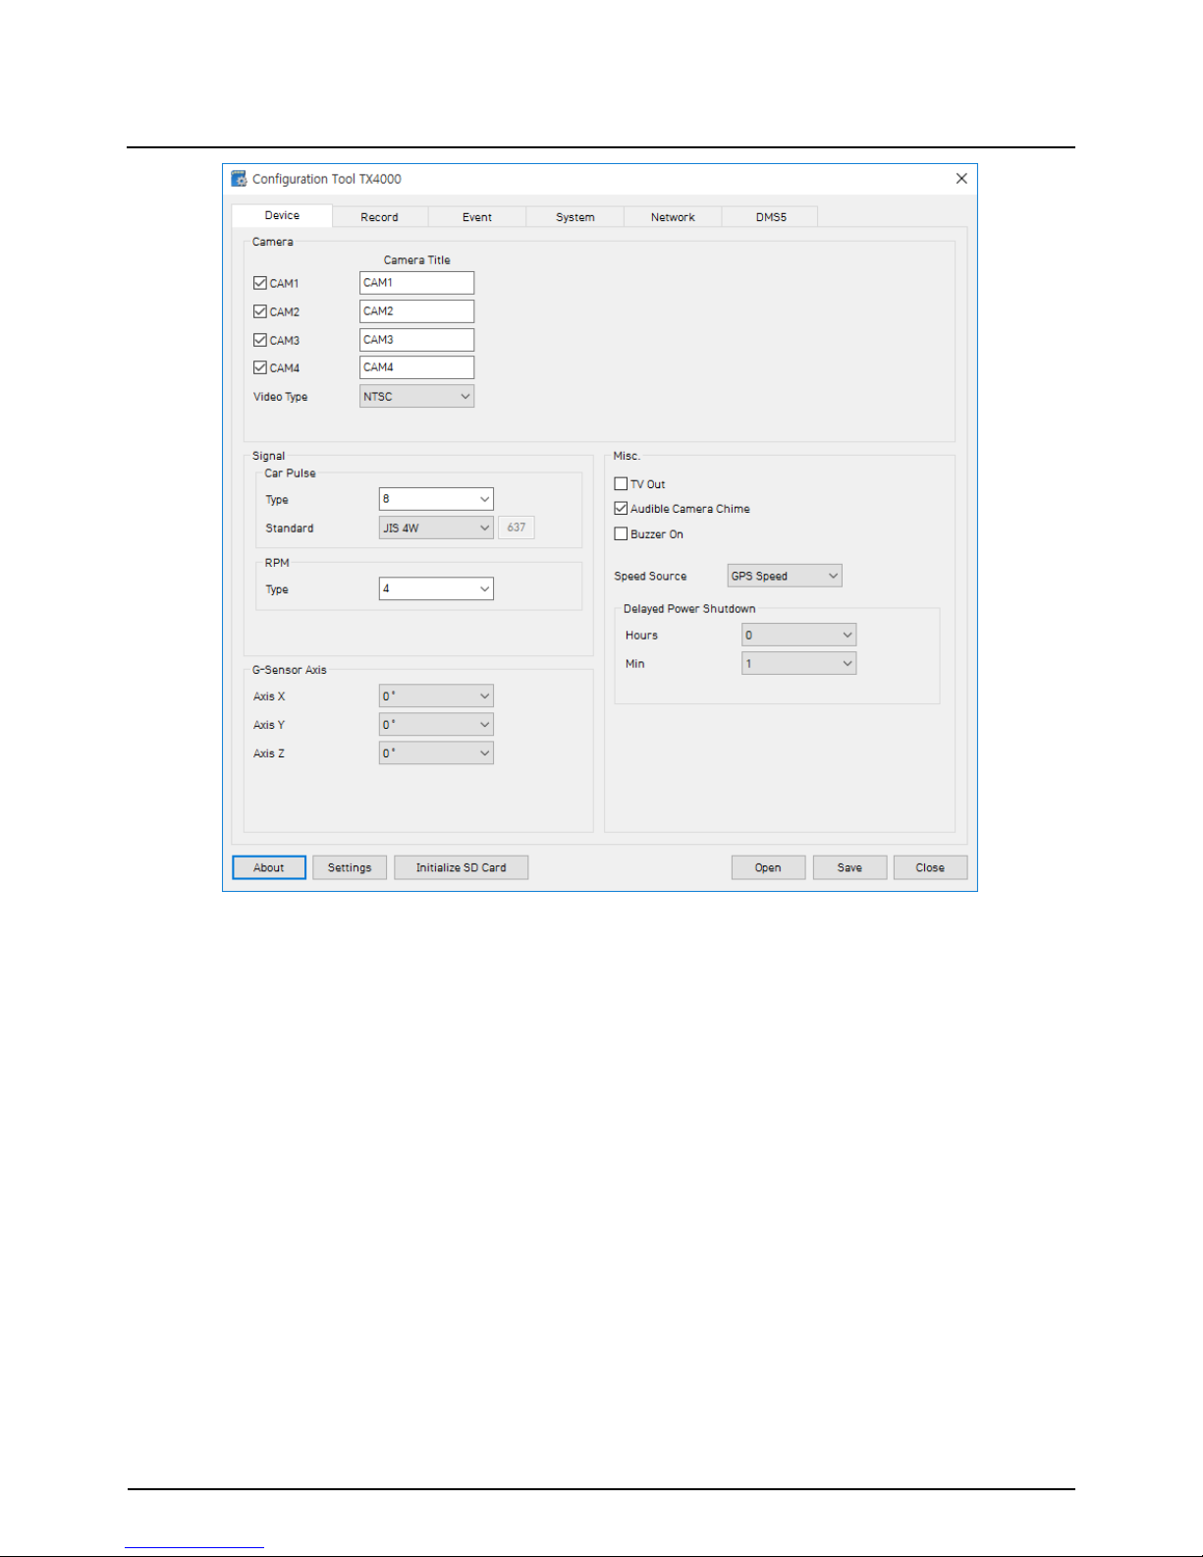Toggle the CAM4 checkbox
Viewport: 1203px width, 1557px height.
(x=260, y=367)
